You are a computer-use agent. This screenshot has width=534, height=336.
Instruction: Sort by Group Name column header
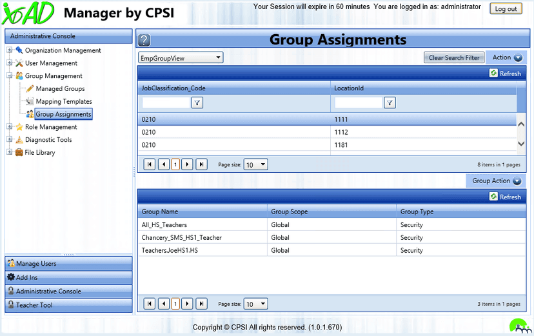tap(160, 212)
